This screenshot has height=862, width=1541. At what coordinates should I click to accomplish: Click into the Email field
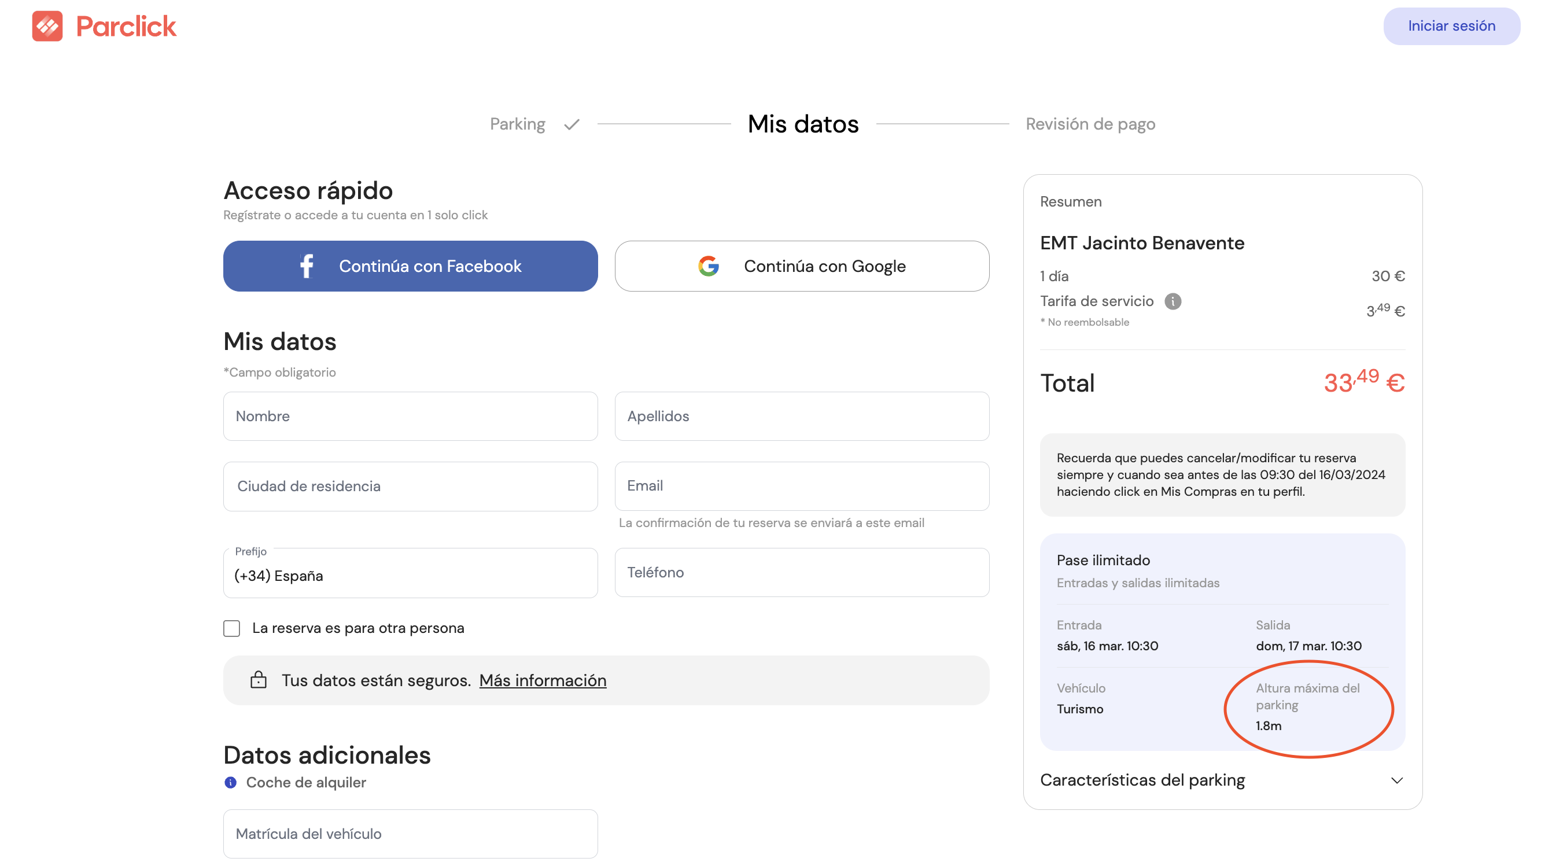point(802,486)
